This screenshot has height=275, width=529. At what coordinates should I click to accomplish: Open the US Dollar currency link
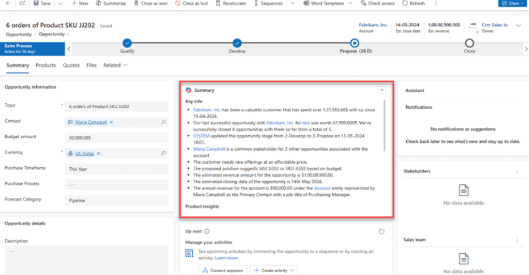84,154
